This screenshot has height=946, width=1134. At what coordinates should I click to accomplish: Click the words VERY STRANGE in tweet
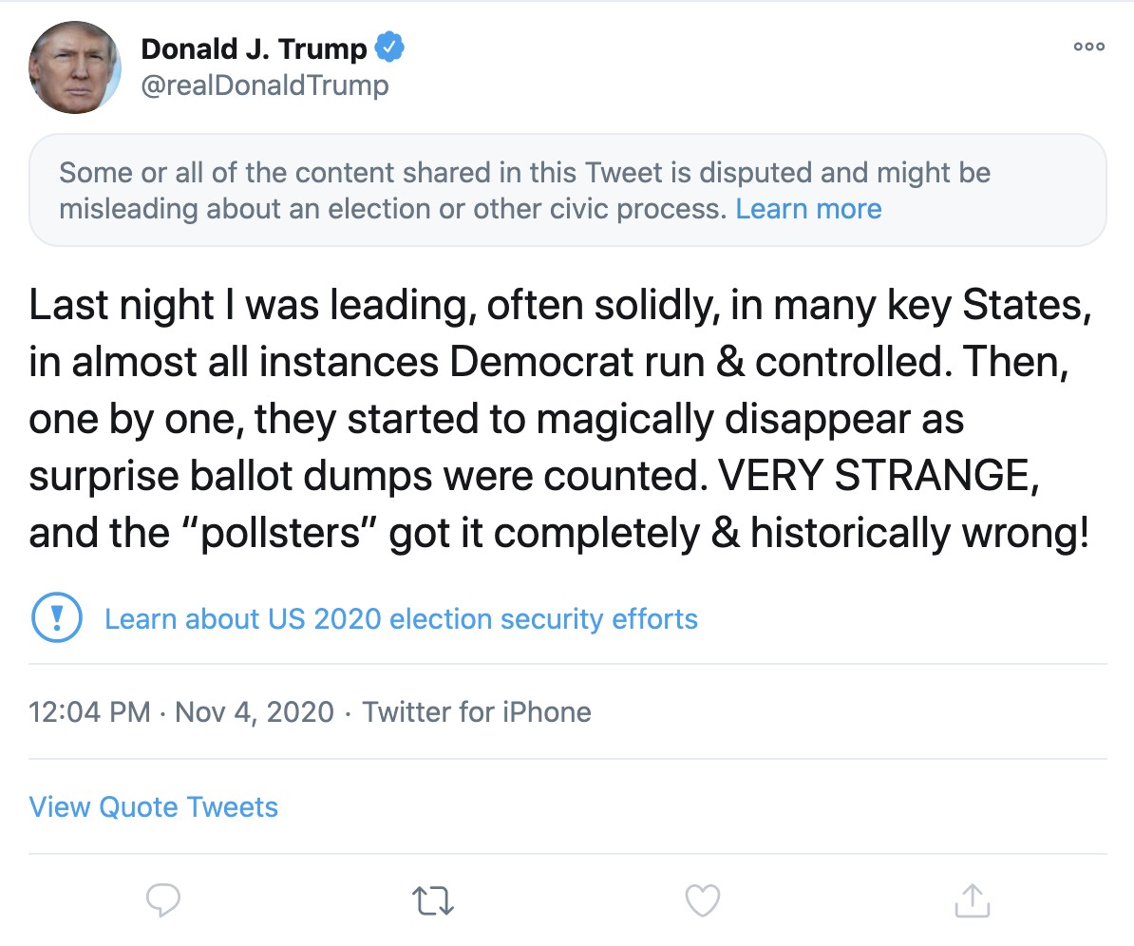[874, 477]
